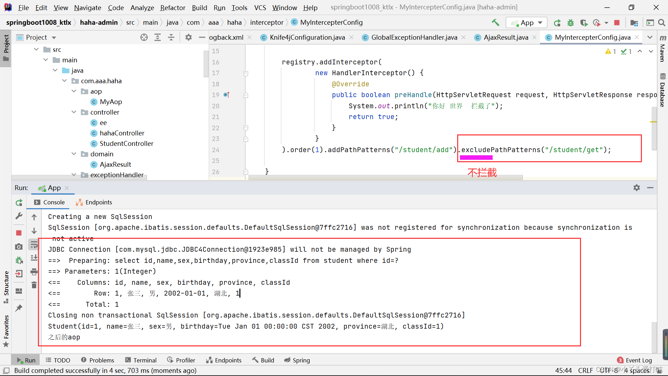The width and height of the screenshot is (668, 376).
Task: Open Problems tool window
Action: (97, 360)
